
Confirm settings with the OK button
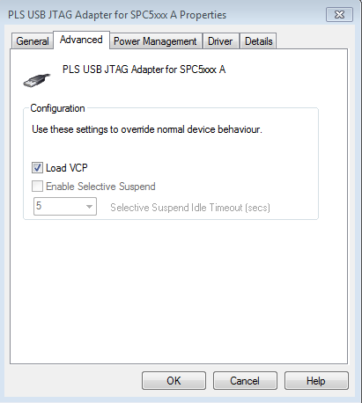[174, 381]
